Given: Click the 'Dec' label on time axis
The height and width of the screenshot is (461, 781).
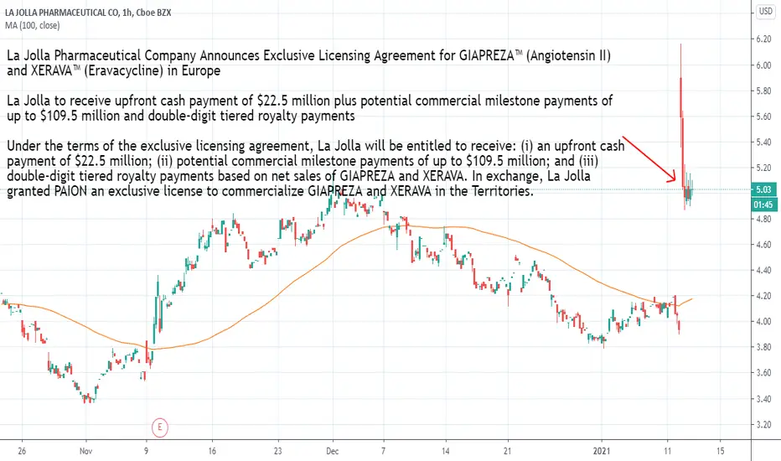Looking at the screenshot, I should point(332,451).
